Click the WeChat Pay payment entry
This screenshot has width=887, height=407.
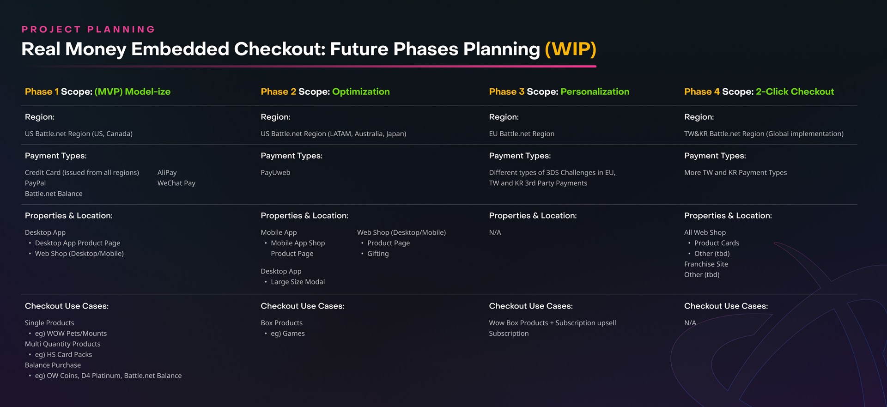click(x=176, y=183)
